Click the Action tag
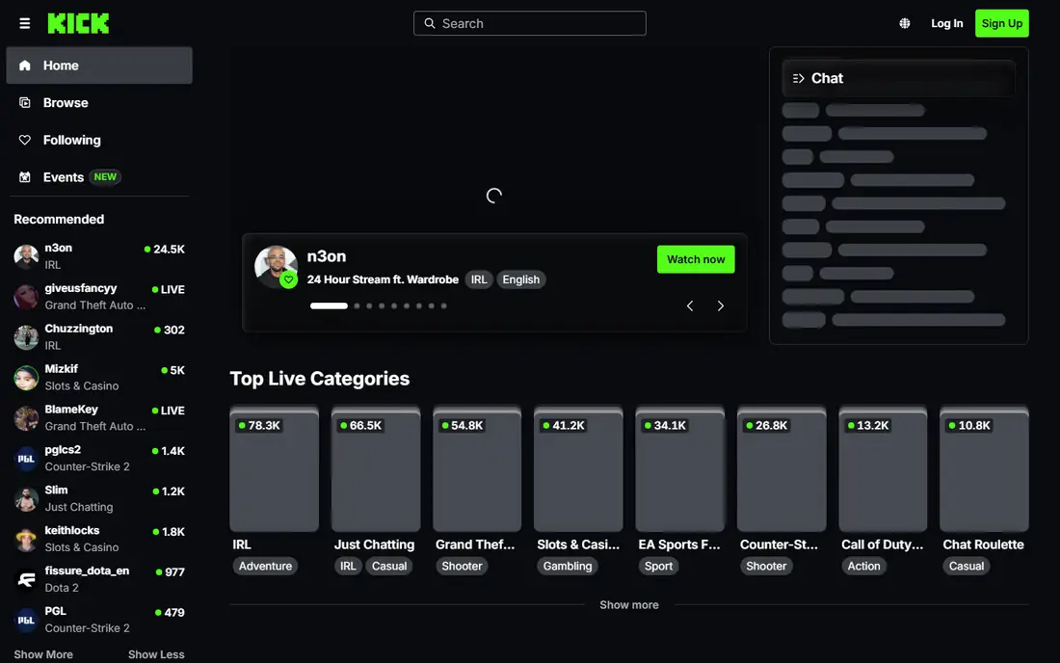This screenshot has height=663, width=1060. coord(864,567)
